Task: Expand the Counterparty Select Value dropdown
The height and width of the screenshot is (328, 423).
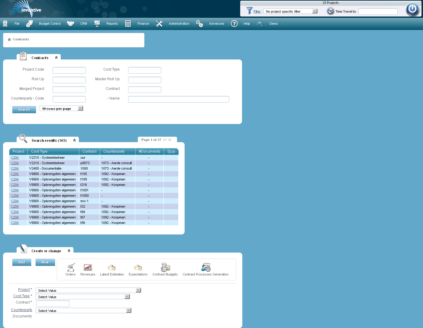Action: 129,310
